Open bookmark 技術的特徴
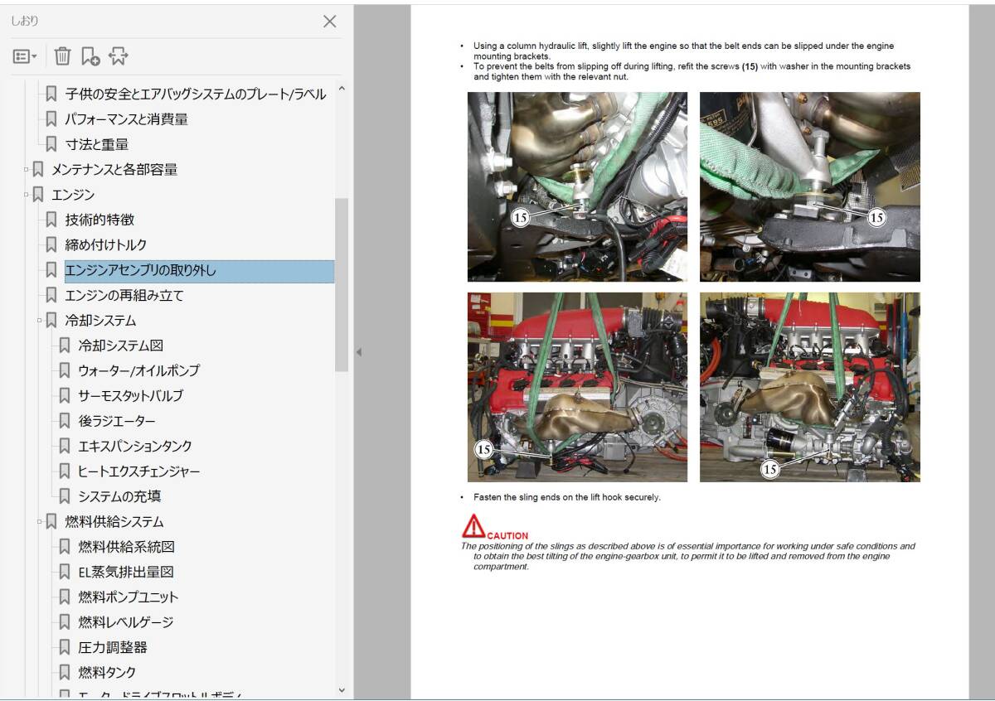Image resolution: width=995 pixels, height=701 pixels. [99, 220]
